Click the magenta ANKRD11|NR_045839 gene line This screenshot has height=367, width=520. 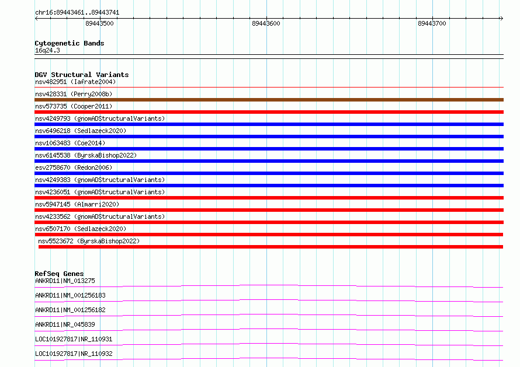(269, 330)
